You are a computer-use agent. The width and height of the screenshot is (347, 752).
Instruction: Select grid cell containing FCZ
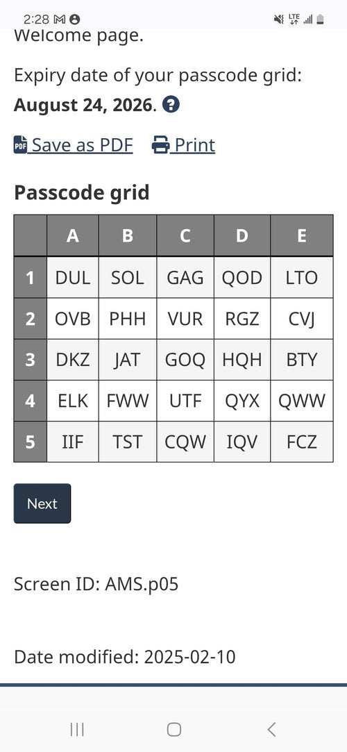[302, 442]
